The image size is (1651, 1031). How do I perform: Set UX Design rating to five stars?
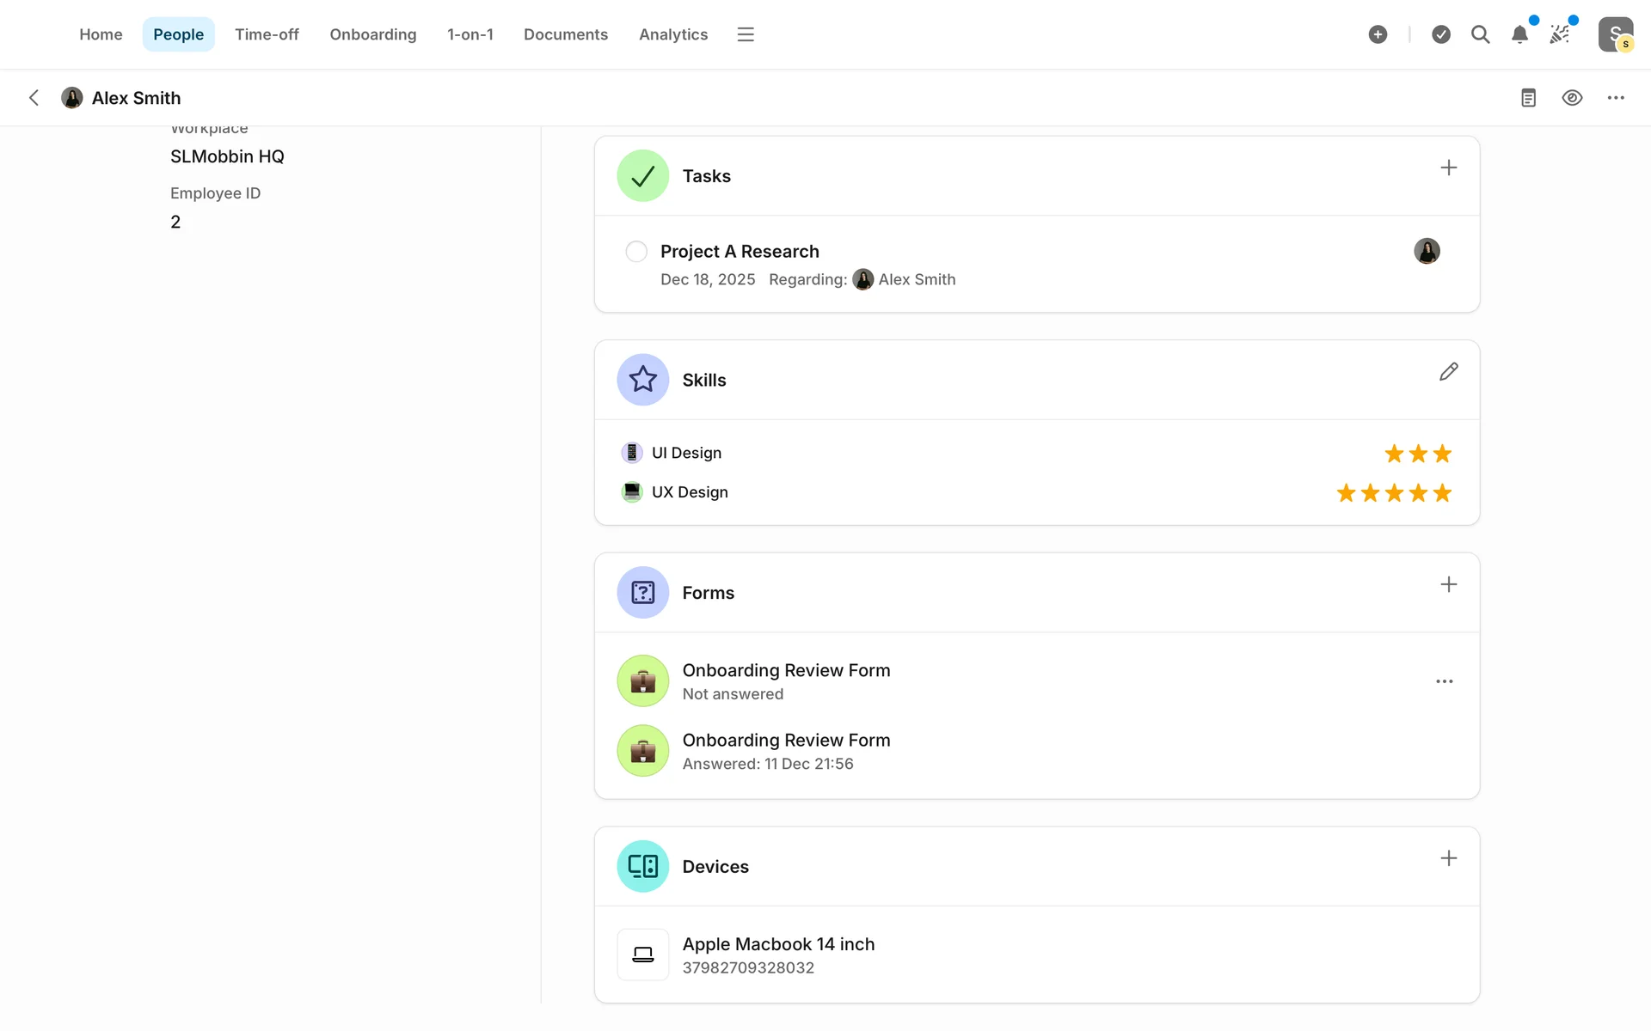click(1442, 493)
